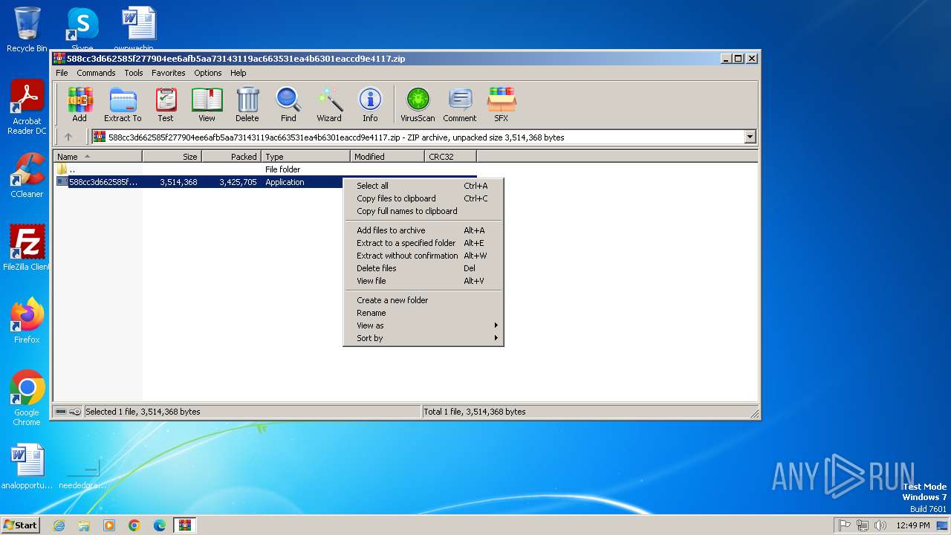The width and height of the screenshot is (951, 535).
Task: Sort by the Name column header
Action: 97,157
